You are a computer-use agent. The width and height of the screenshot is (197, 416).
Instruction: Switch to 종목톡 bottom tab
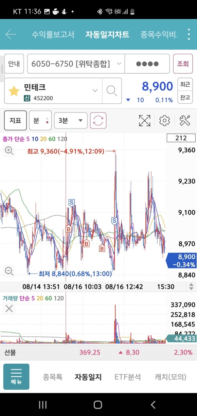pos(53,377)
